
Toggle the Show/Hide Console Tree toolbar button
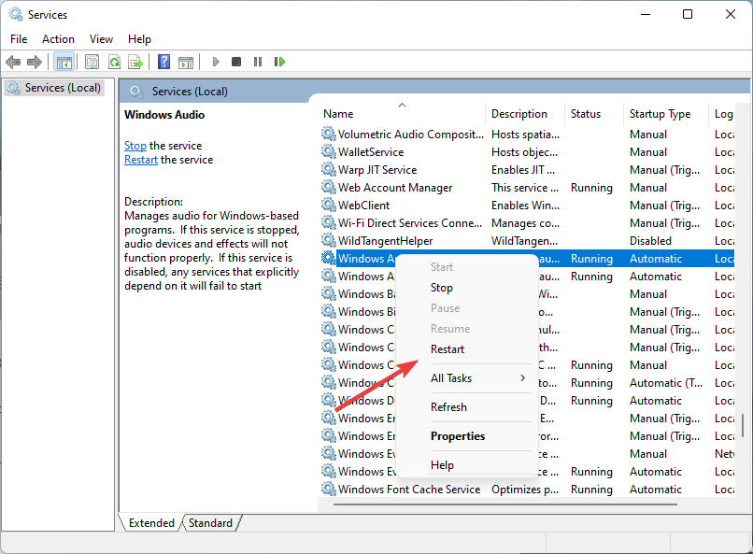pyautogui.click(x=64, y=62)
